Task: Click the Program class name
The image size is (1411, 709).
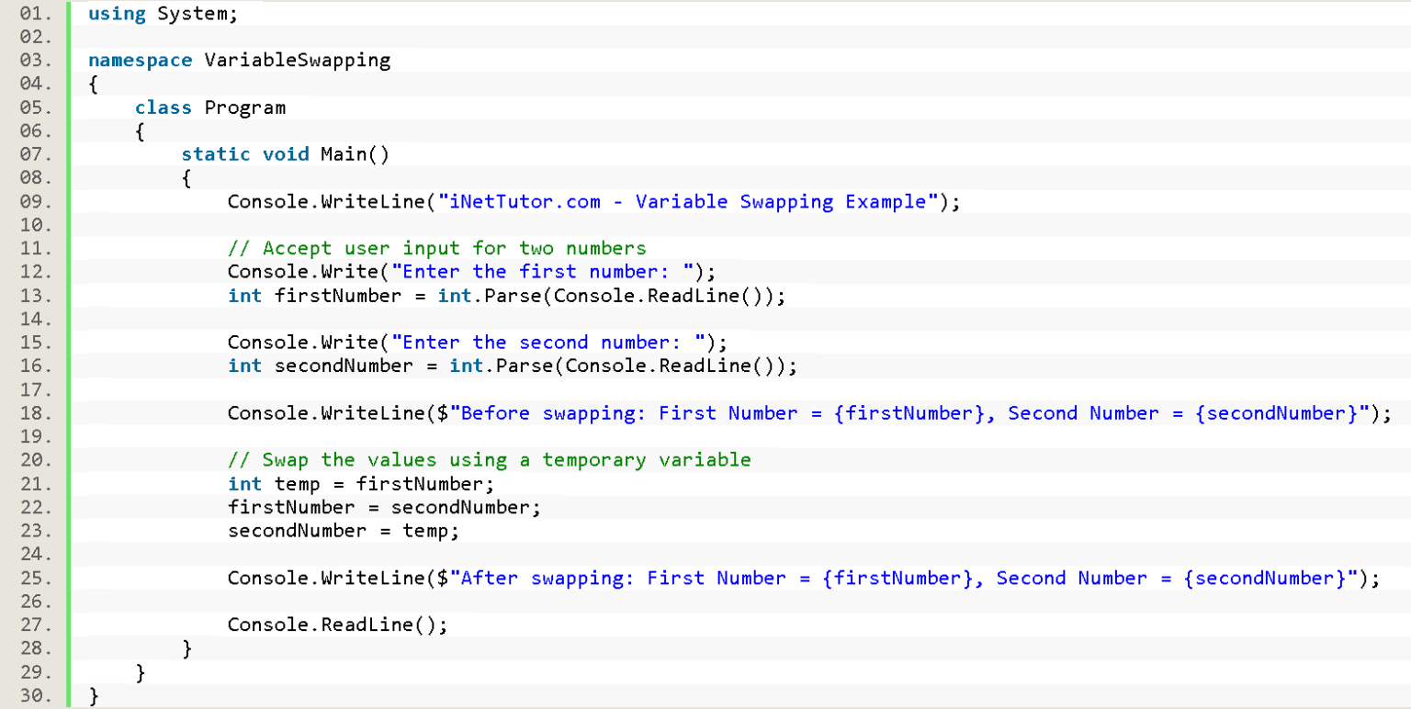Action: click(244, 107)
